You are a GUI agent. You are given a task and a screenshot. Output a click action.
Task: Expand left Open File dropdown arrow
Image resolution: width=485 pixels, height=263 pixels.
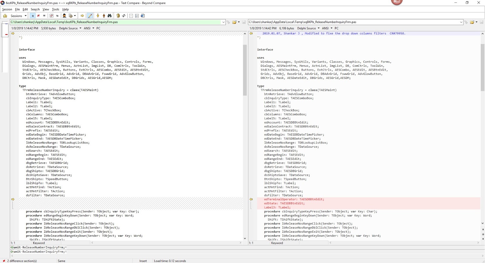click(x=239, y=22)
